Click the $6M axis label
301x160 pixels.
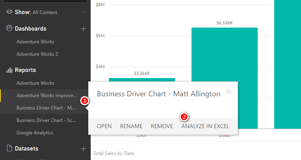tap(100, 36)
